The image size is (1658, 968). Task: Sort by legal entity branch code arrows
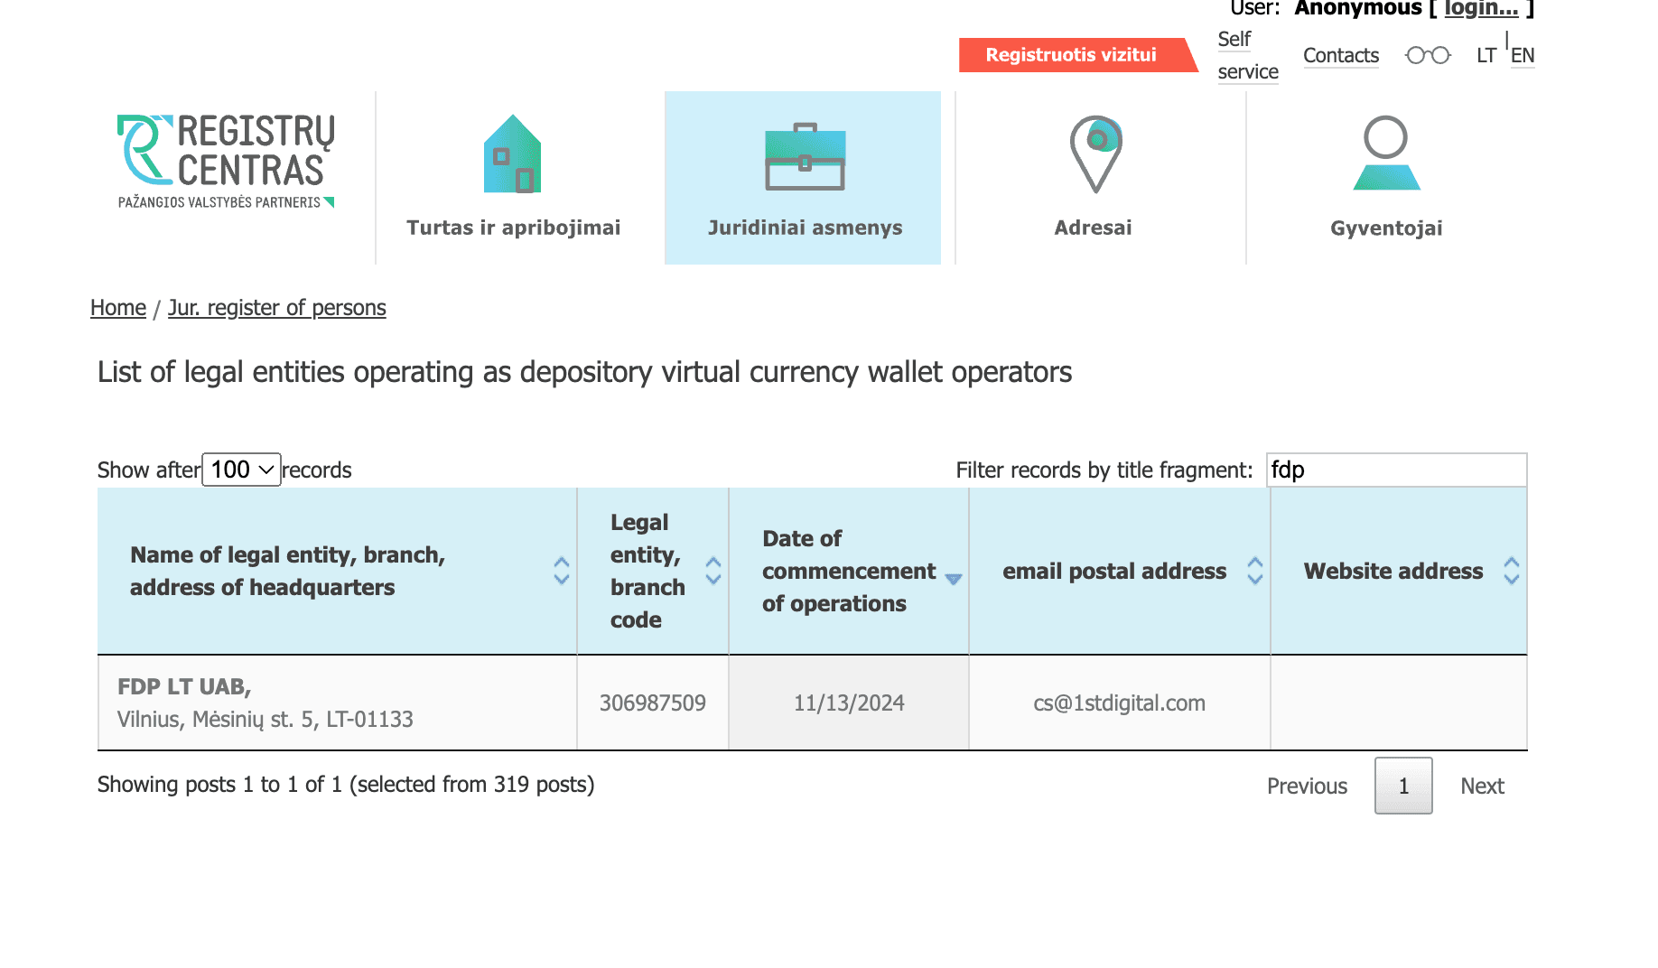[713, 571]
